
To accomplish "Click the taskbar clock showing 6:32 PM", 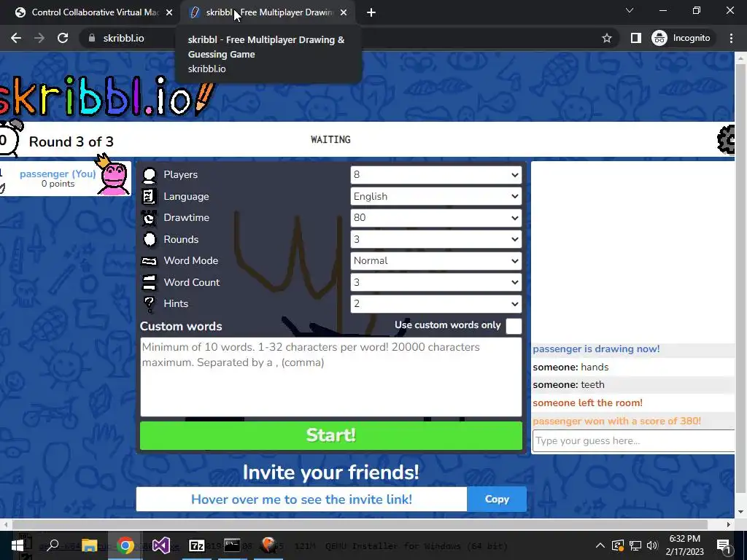I will coord(684,545).
